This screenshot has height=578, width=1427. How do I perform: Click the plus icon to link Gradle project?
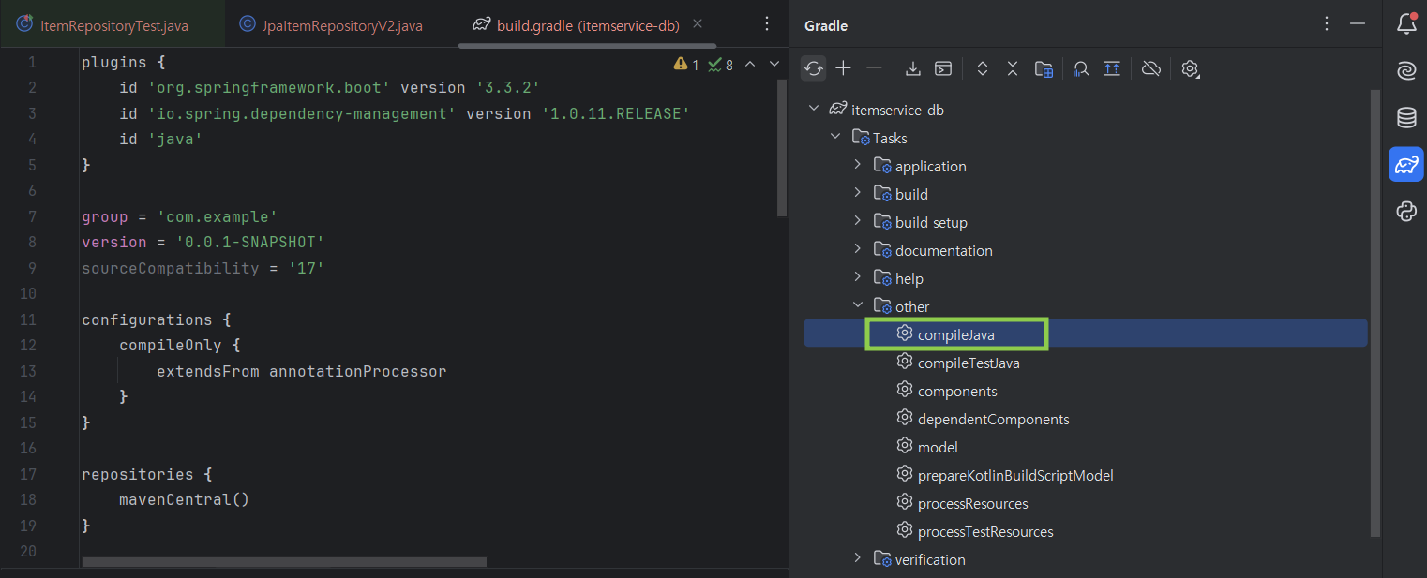pos(843,68)
